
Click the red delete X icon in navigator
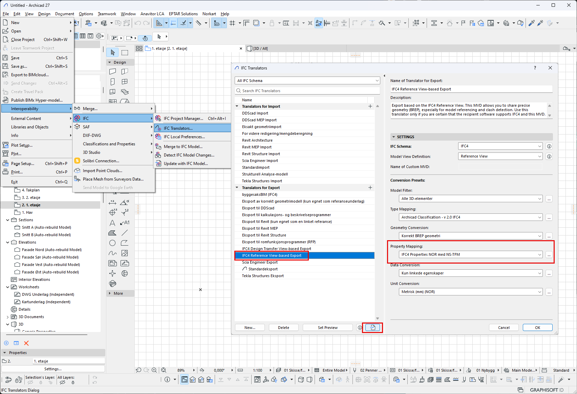coord(26,343)
